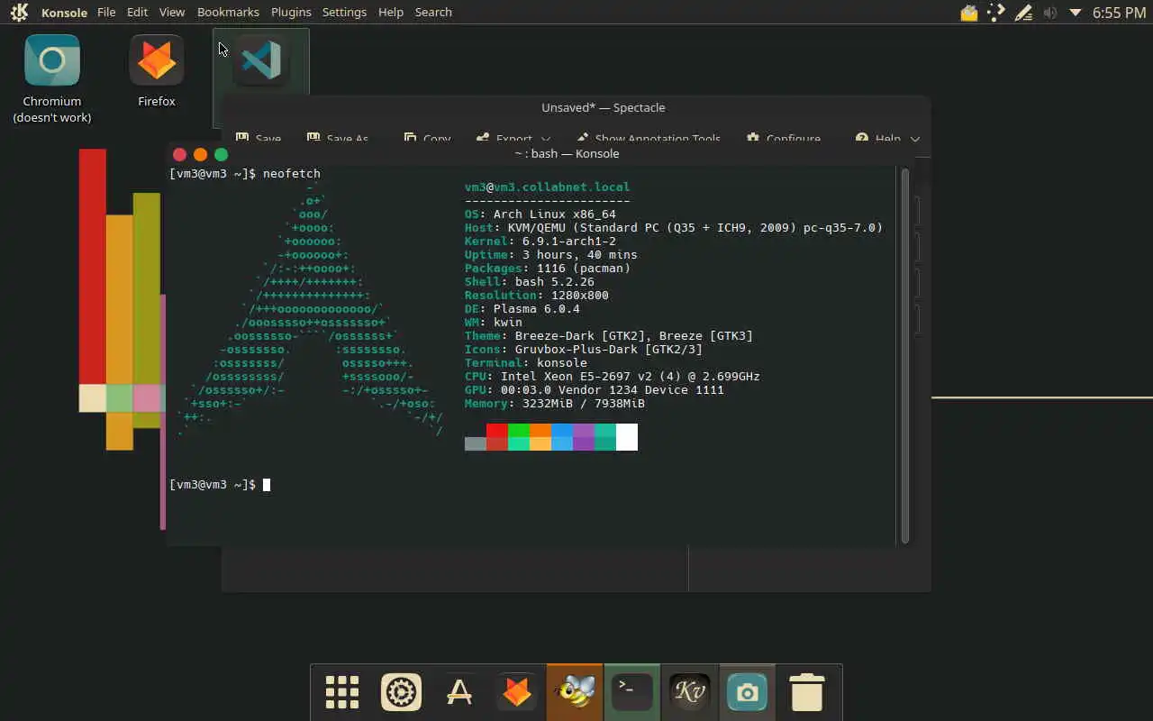
Task: Click the 'Theme: Breeze-Dark' line
Action: point(609,335)
